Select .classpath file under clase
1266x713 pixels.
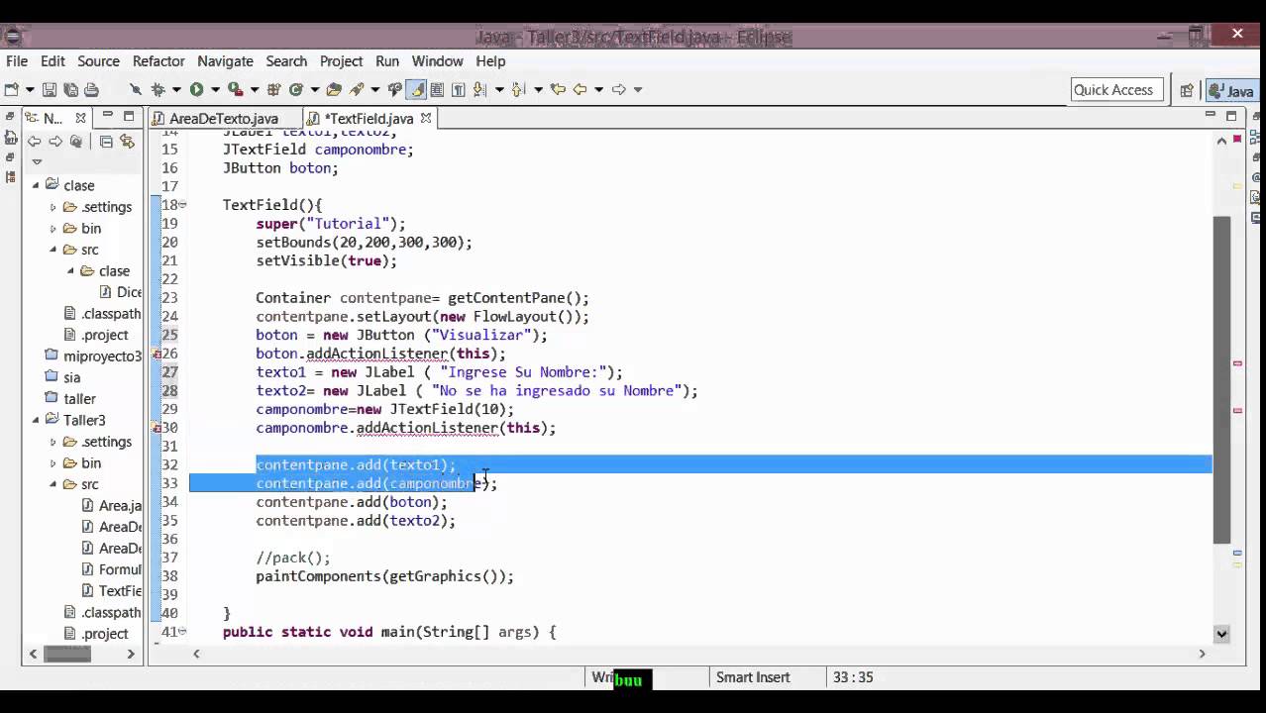pos(111,314)
